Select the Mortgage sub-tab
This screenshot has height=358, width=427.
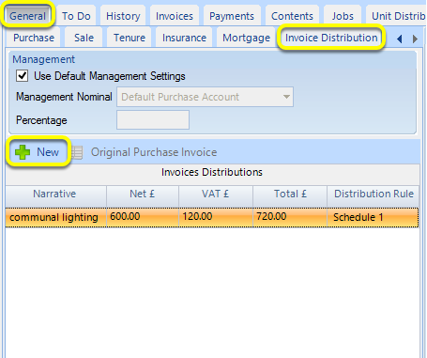246,38
